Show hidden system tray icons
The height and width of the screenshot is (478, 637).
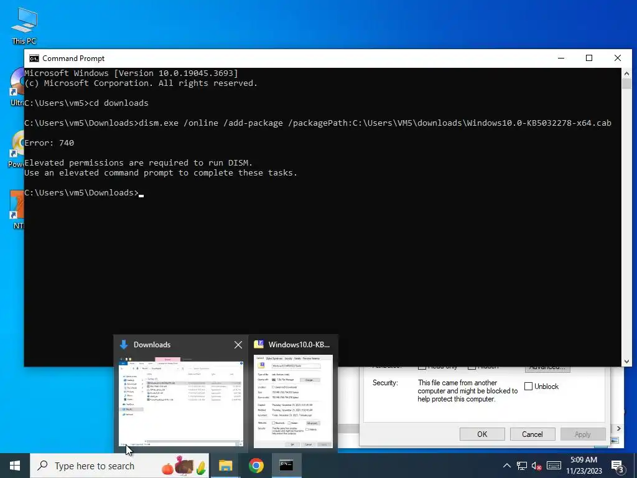point(506,466)
